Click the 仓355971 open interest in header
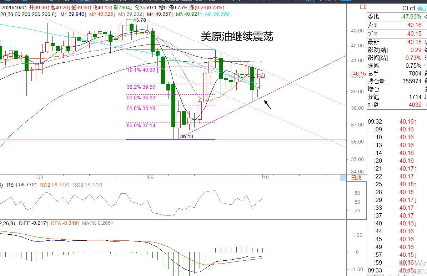This screenshot has width=427, height=276. click(x=146, y=7)
